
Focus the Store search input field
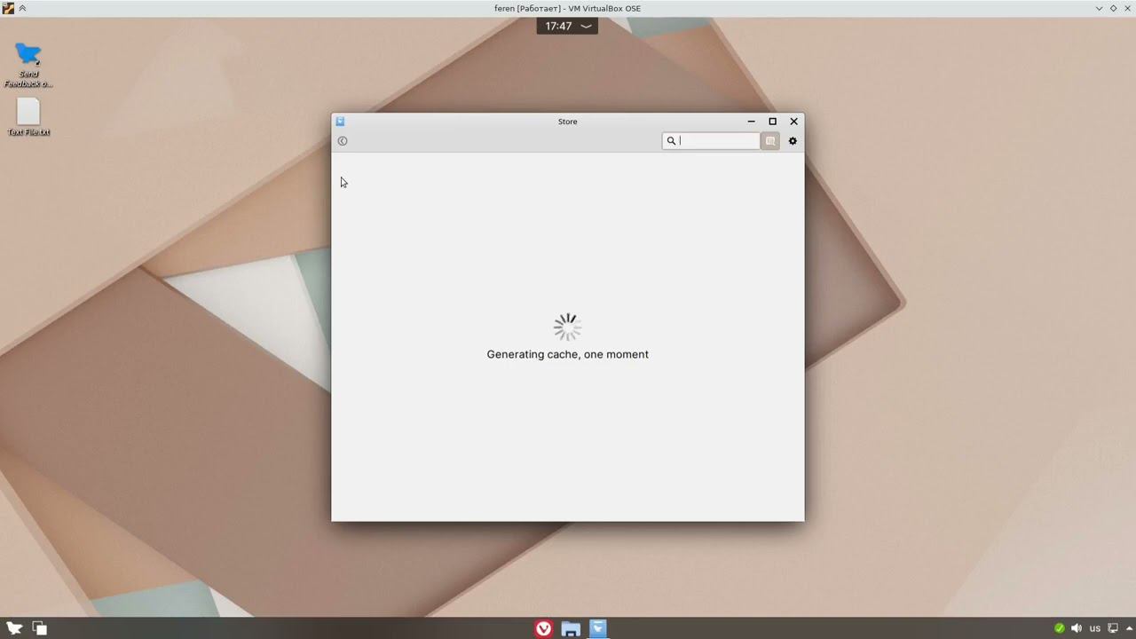(x=711, y=141)
